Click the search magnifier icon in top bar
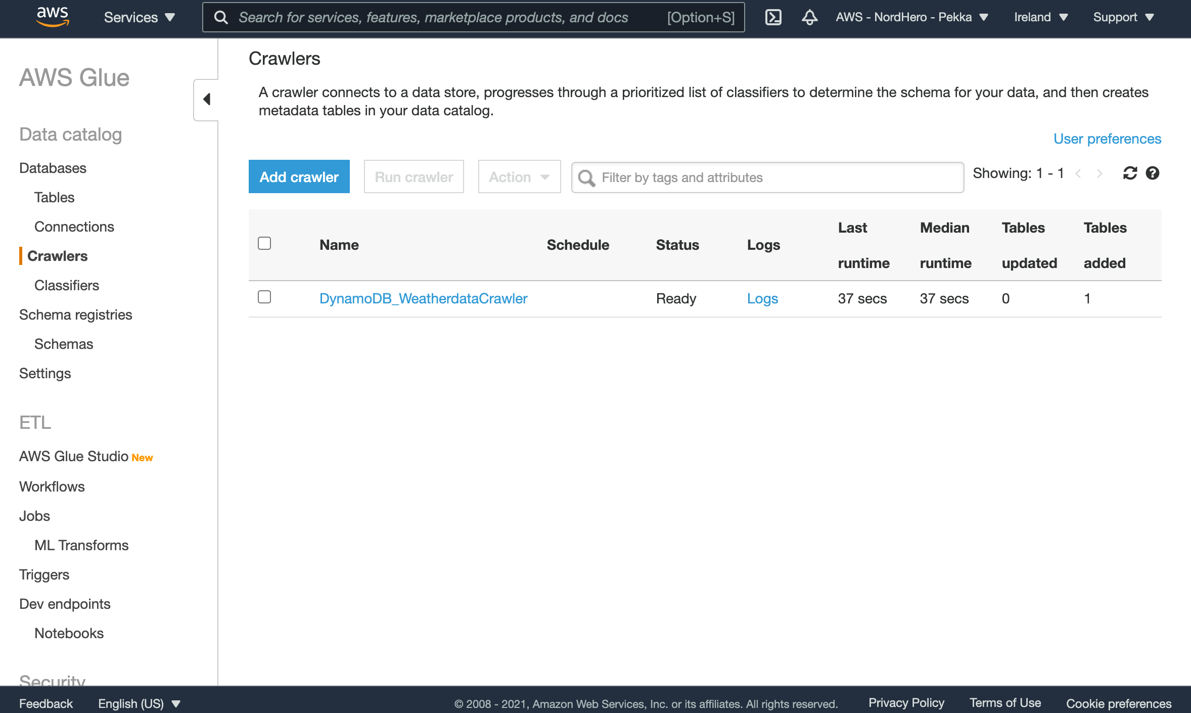The height and width of the screenshot is (713, 1191). tap(221, 17)
